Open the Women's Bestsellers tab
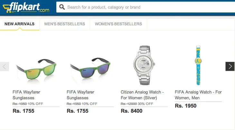Image resolution: width=235 pixels, height=130 pixels. point(118,24)
